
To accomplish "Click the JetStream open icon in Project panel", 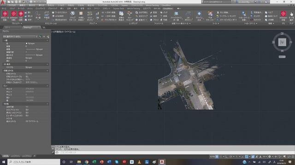I will click(x=13, y=14).
